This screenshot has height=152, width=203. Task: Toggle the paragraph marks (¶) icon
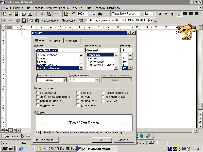tap(73, 14)
